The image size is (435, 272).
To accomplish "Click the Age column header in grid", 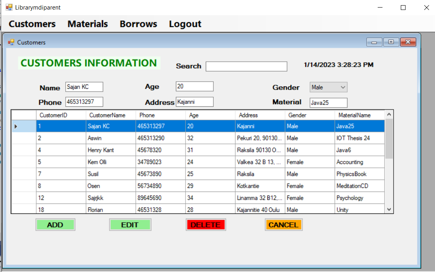I will [x=210, y=115].
